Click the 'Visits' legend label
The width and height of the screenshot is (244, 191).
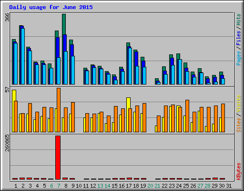pyautogui.click(x=239, y=104)
